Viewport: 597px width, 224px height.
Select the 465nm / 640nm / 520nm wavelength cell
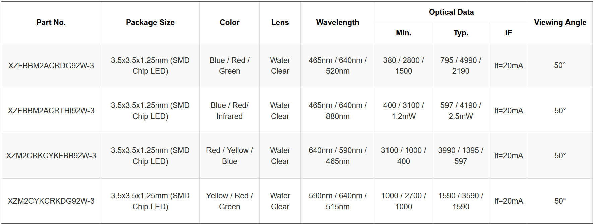coord(338,66)
